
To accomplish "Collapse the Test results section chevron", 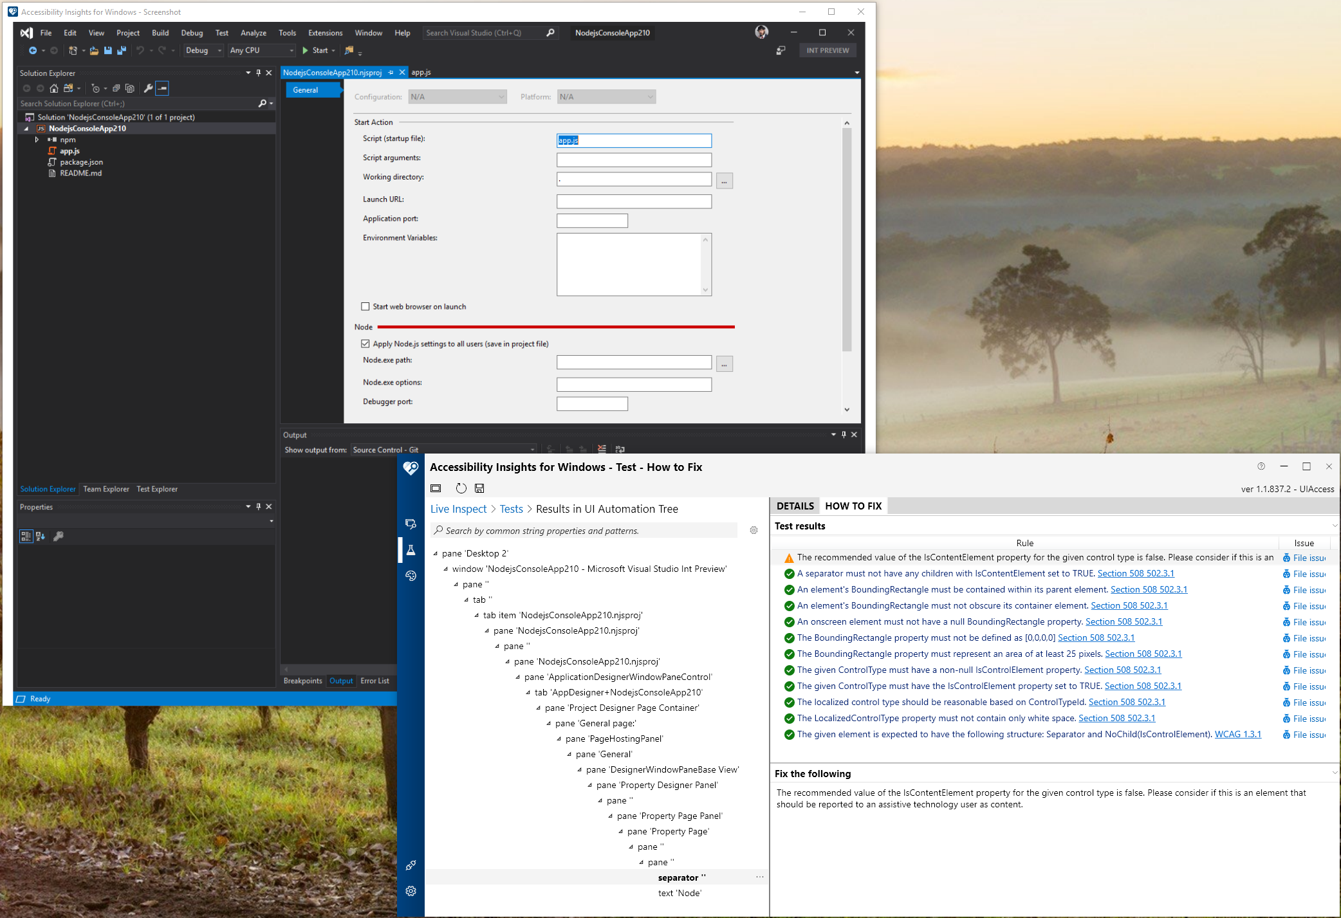I will pos(1335,526).
